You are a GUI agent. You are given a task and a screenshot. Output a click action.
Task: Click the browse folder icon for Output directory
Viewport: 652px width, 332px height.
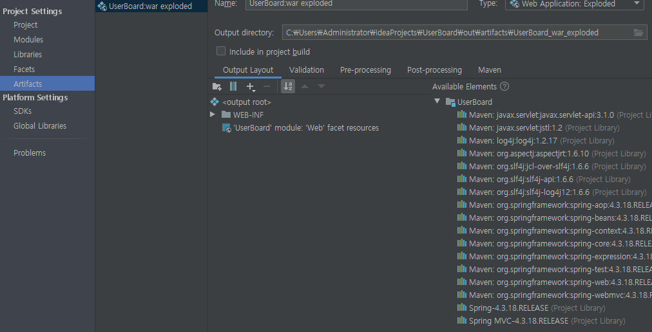638,32
